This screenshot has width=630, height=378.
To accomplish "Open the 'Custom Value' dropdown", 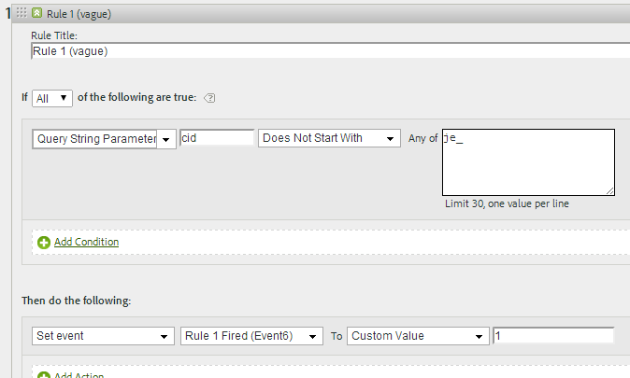I will tap(418, 336).
